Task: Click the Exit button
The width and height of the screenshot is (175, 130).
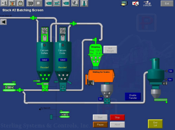Action: pos(167,3)
